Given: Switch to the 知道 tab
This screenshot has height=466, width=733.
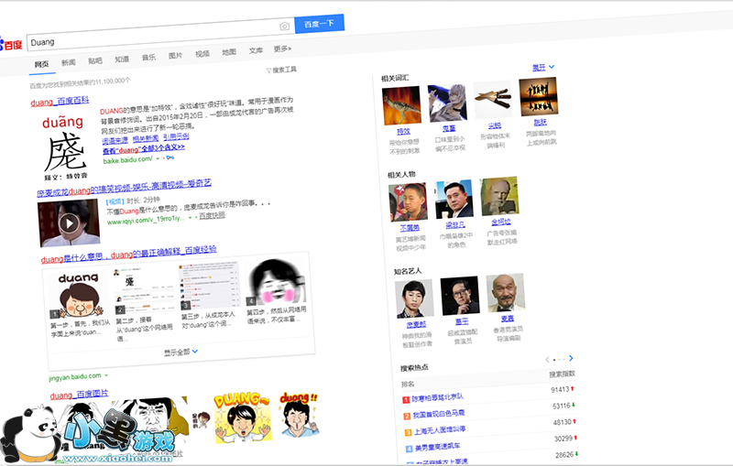Looking at the screenshot, I should pyautogui.click(x=122, y=59).
